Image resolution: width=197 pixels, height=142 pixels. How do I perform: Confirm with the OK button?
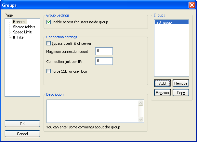pyautogui.click(x=22, y=124)
